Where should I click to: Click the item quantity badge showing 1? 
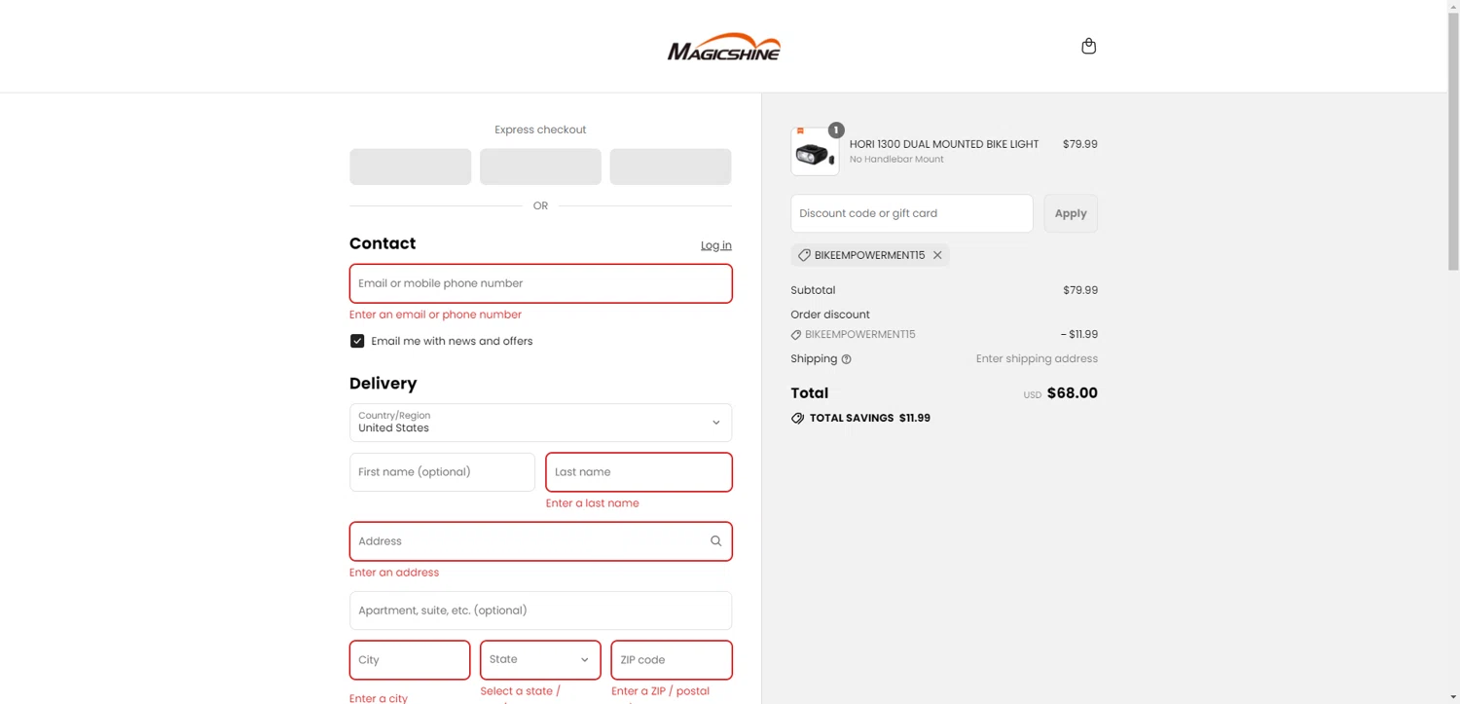click(836, 130)
